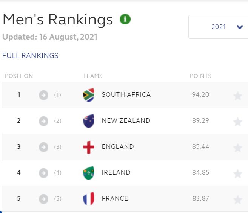Viewport: 248px width, 213px height.
Task: Click the South Africa flag icon
Action: [x=89, y=95]
